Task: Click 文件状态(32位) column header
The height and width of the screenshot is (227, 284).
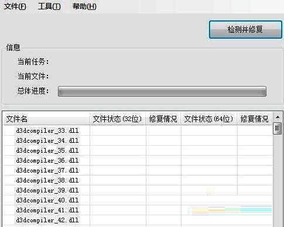Action: click(x=118, y=119)
